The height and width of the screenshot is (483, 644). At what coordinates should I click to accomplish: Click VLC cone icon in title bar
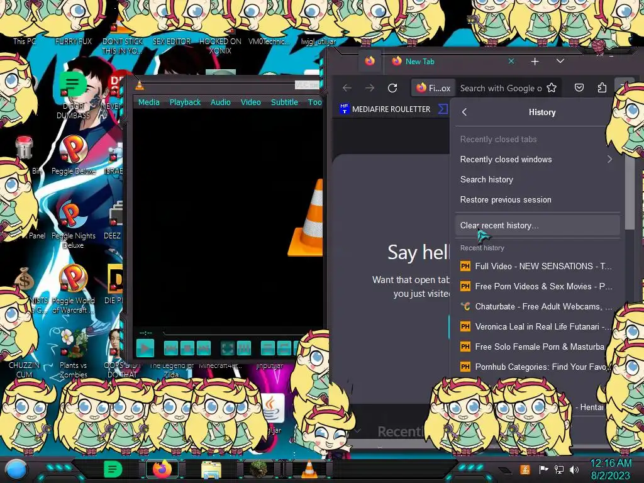pyautogui.click(x=140, y=85)
